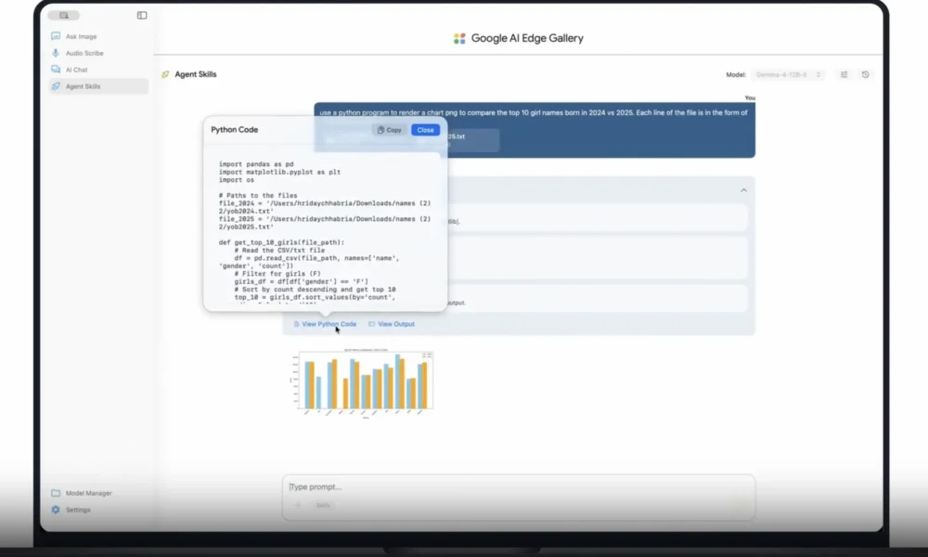Image resolution: width=928 pixels, height=557 pixels.
Task: Click View Output link
Action: coord(392,324)
